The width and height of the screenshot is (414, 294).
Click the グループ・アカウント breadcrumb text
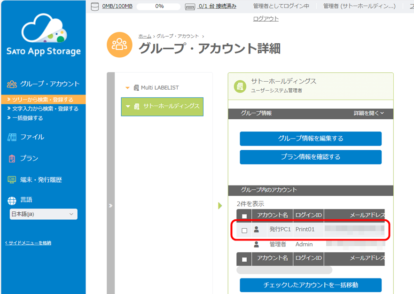point(178,36)
